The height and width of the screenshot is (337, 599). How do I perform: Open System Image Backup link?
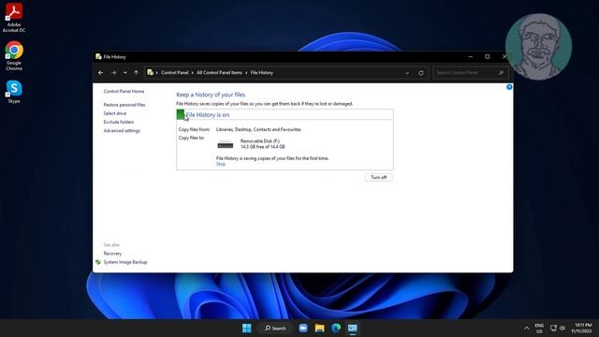124,262
